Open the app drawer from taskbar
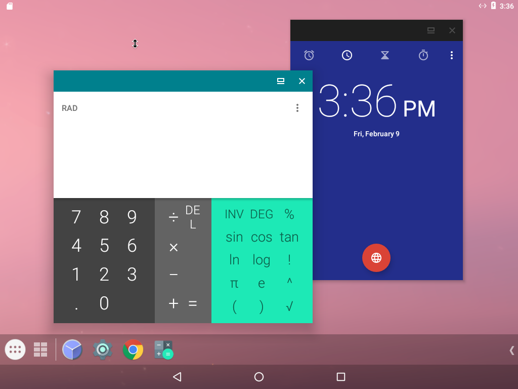Screen dimensions: 518x389 click(15, 349)
